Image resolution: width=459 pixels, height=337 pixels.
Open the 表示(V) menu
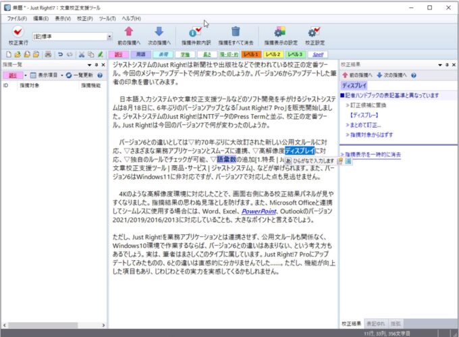pos(63,18)
